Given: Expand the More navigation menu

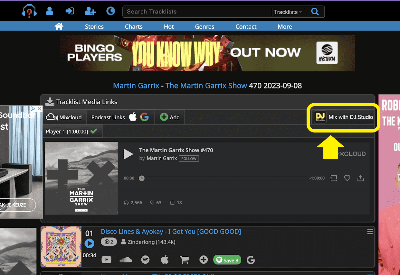Looking at the screenshot, I should click(284, 26).
